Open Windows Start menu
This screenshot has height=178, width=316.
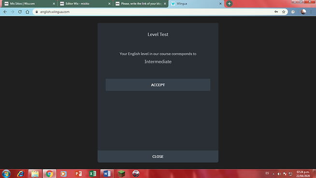6,174
